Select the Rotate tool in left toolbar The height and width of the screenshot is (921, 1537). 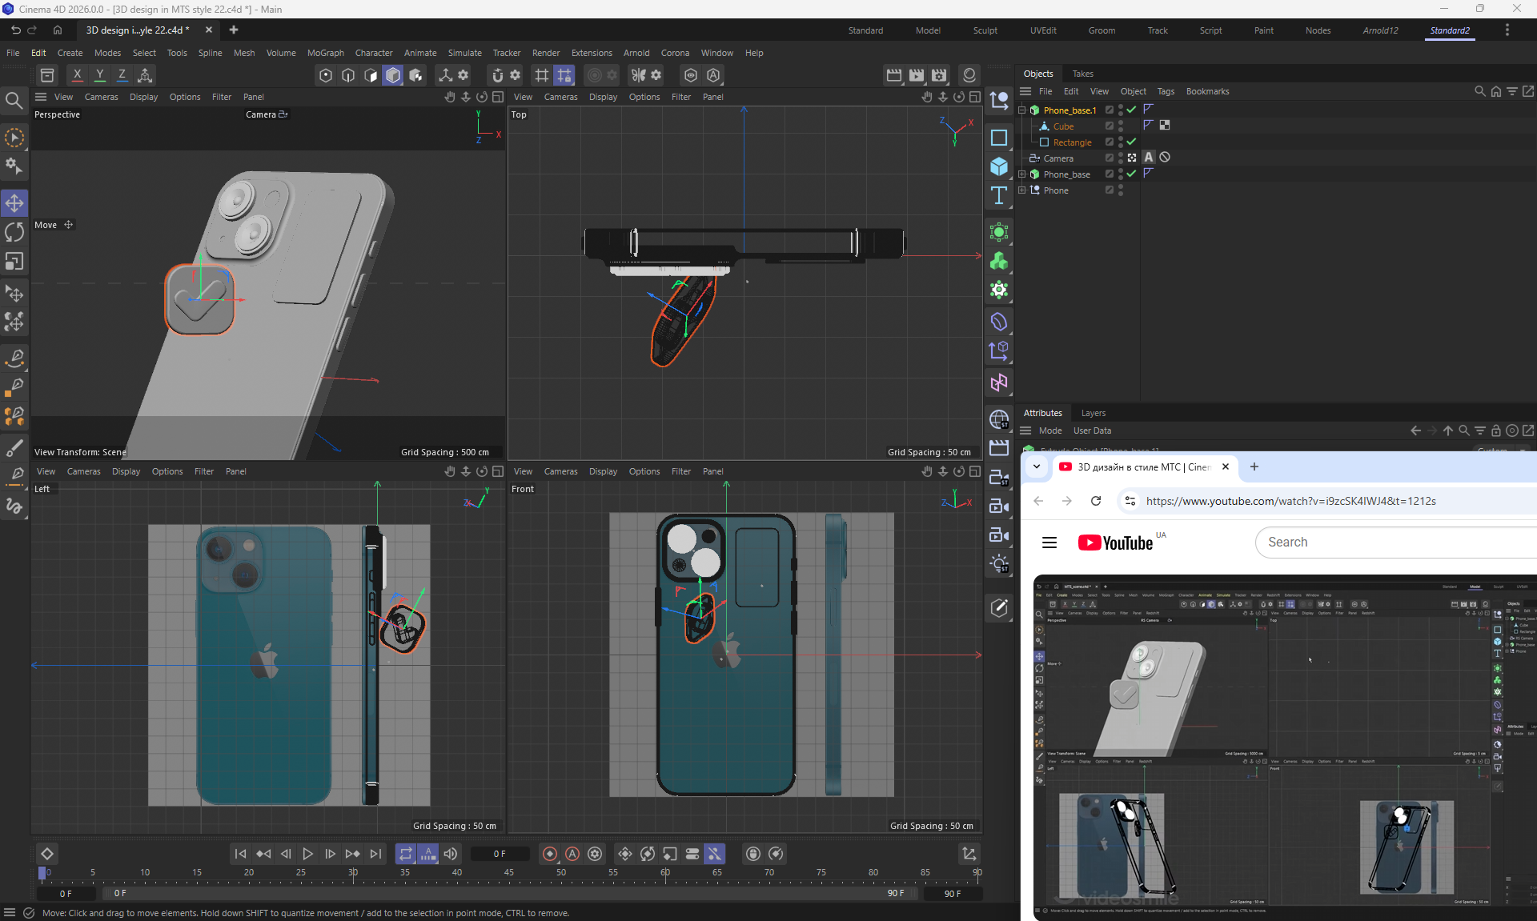pyautogui.click(x=14, y=232)
